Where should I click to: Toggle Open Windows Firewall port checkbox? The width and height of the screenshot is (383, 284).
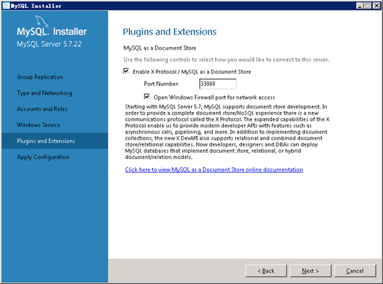click(147, 97)
